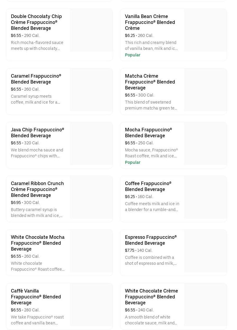Screen dimensions: 237x330
Task: Open Double Chocolaty Chip Crème Frappuccino item
Action: pyautogui.click(x=36, y=22)
